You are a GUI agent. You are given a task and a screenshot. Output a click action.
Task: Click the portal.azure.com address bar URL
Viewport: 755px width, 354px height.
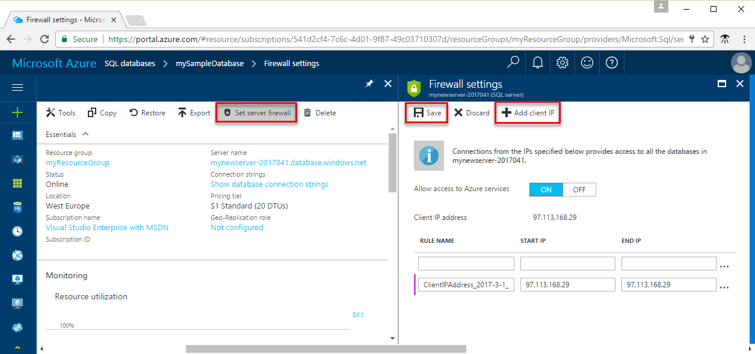(395, 39)
